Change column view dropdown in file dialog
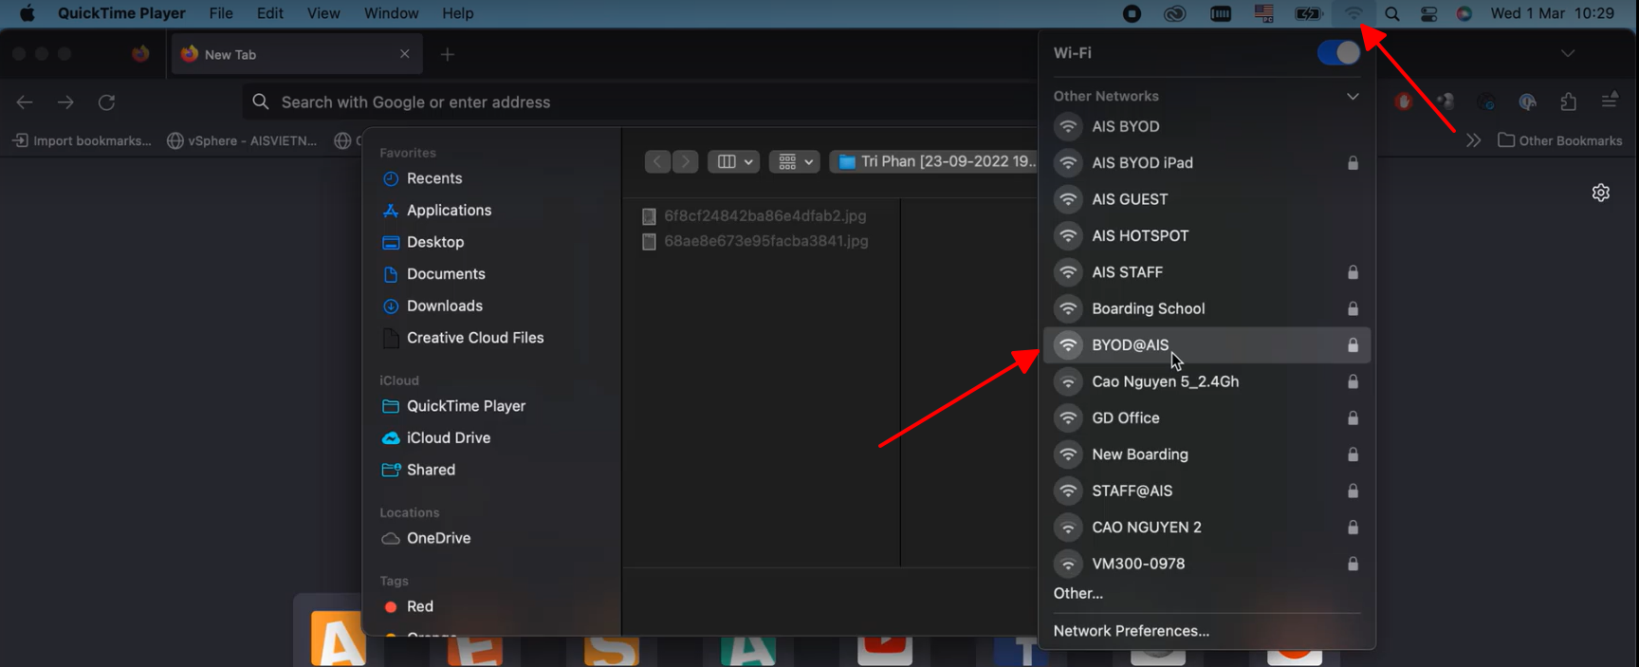This screenshot has height=667, width=1639. click(x=733, y=162)
